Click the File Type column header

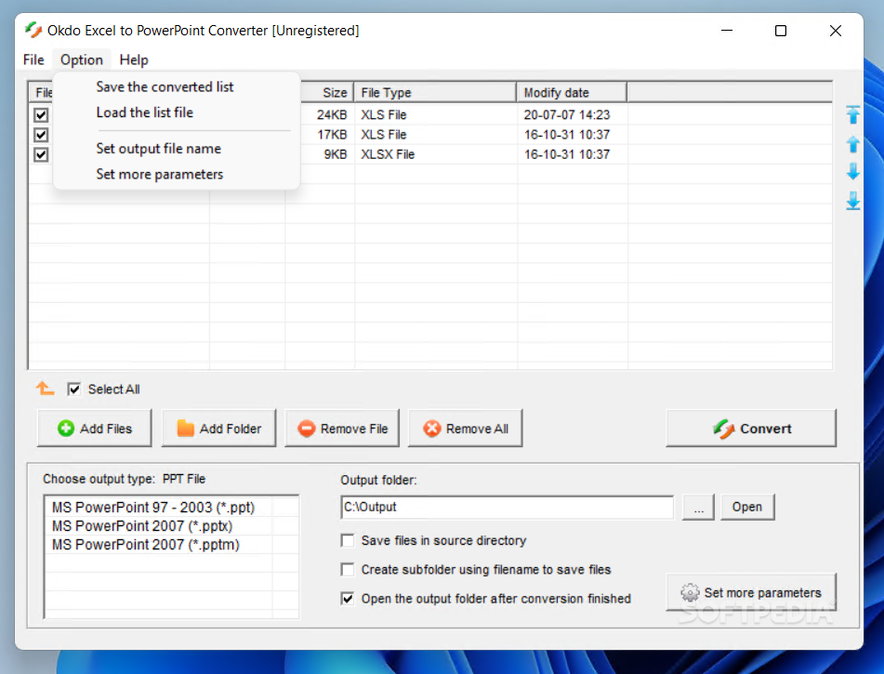pos(435,92)
